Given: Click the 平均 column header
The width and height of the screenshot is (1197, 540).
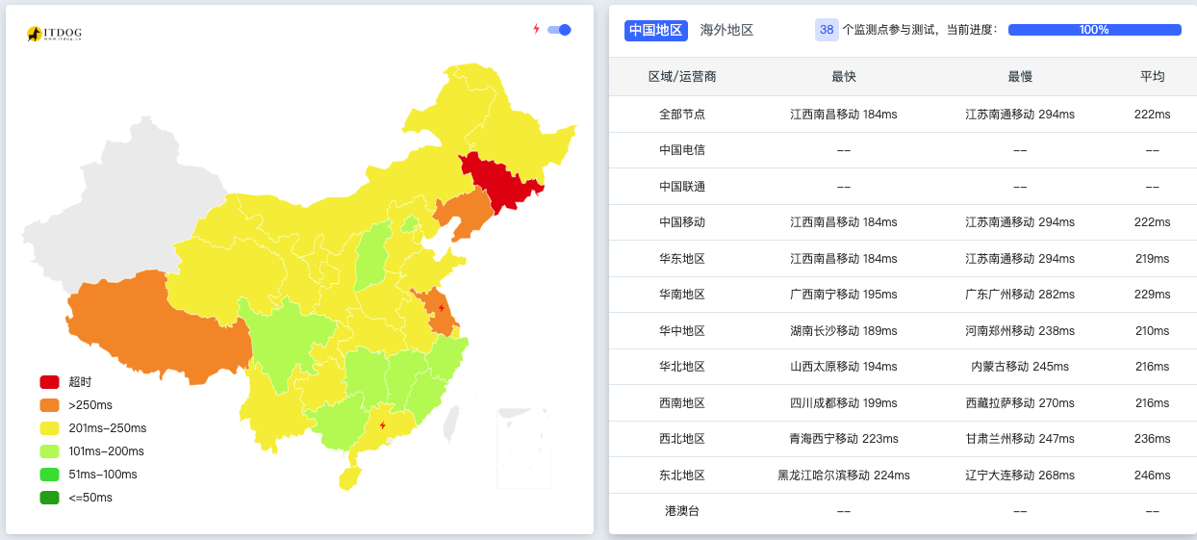Looking at the screenshot, I should pos(1152,76).
